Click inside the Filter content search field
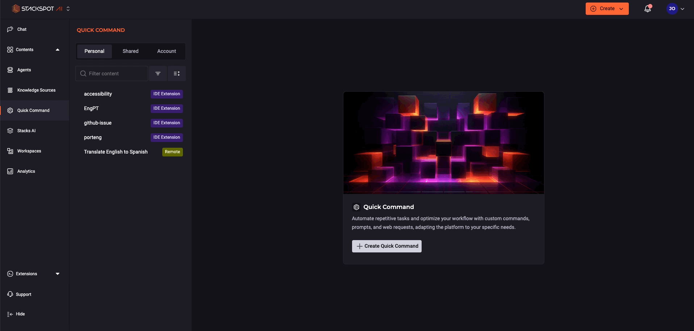The height and width of the screenshot is (331, 694). (x=111, y=73)
